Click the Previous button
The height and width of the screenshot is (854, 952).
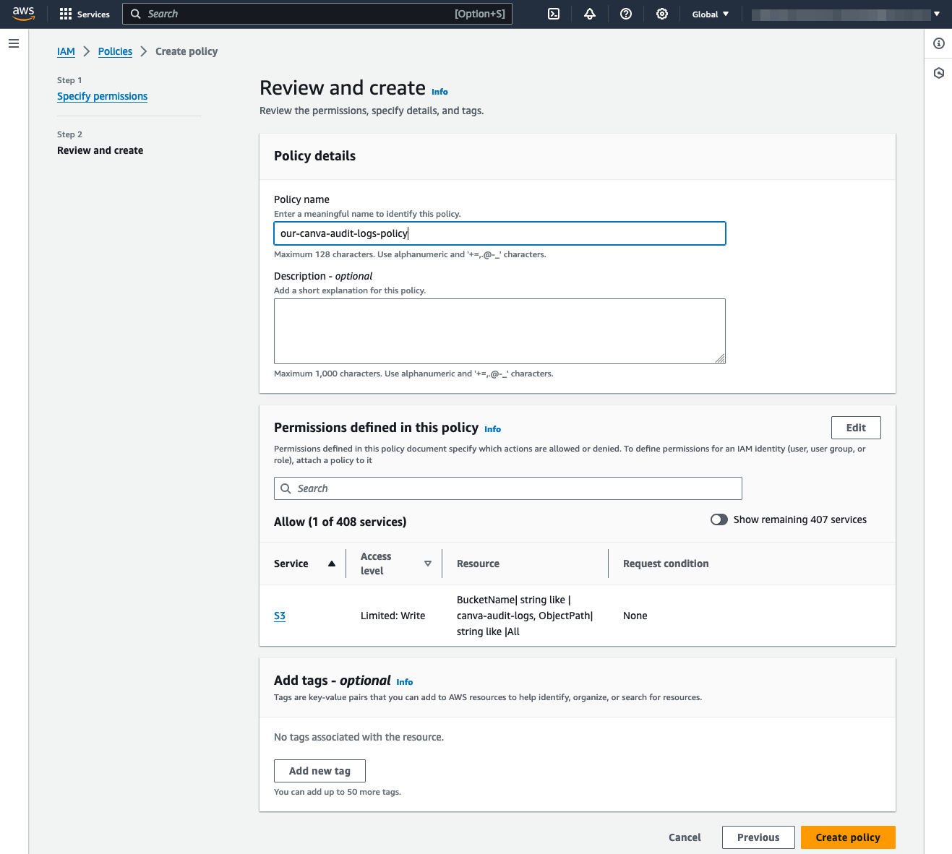tap(758, 837)
